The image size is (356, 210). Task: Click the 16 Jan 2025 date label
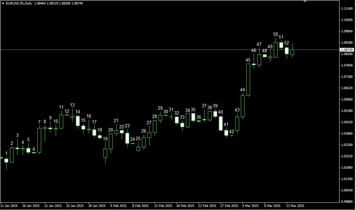31,206
